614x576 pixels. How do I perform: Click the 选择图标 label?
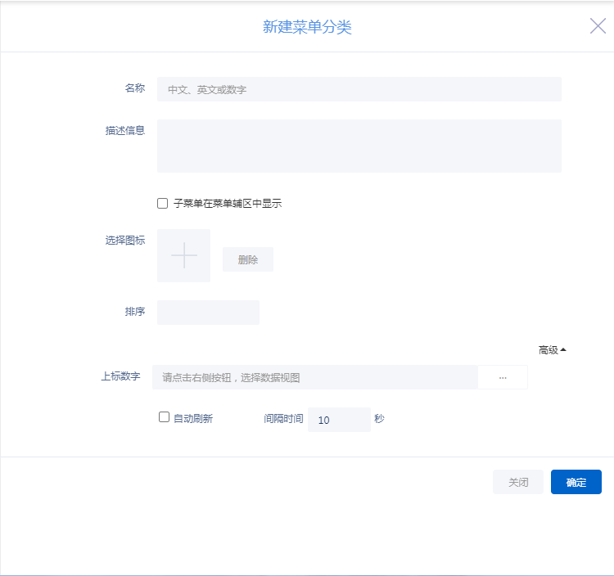125,241
